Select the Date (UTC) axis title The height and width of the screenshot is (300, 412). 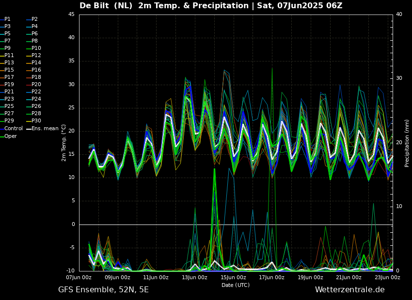point(236,285)
